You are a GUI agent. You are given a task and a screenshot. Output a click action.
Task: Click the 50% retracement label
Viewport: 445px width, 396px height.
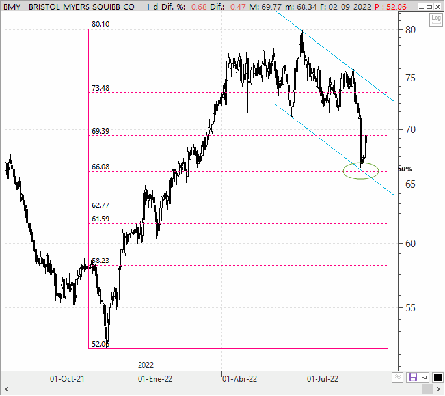[x=405, y=169]
